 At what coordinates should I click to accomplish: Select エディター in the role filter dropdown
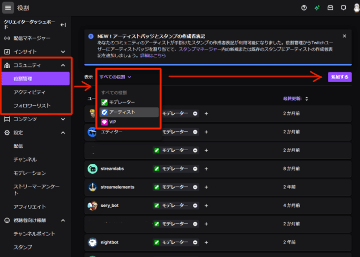(129, 132)
